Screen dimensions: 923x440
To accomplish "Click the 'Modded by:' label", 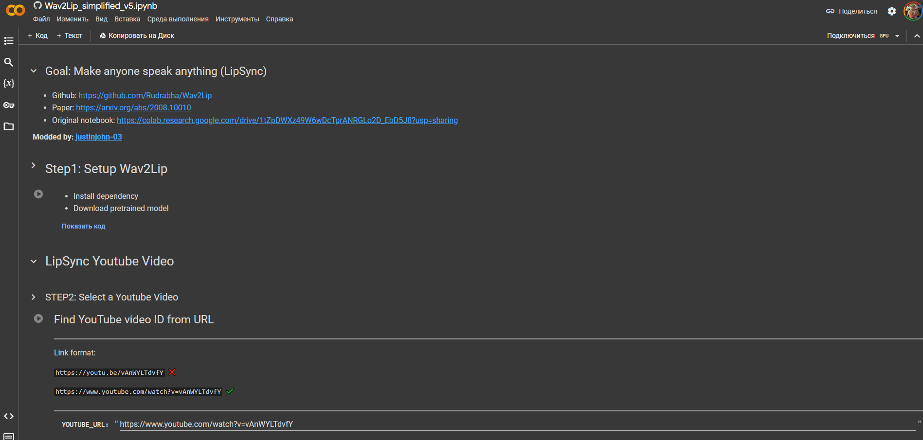I will pos(53,137).
